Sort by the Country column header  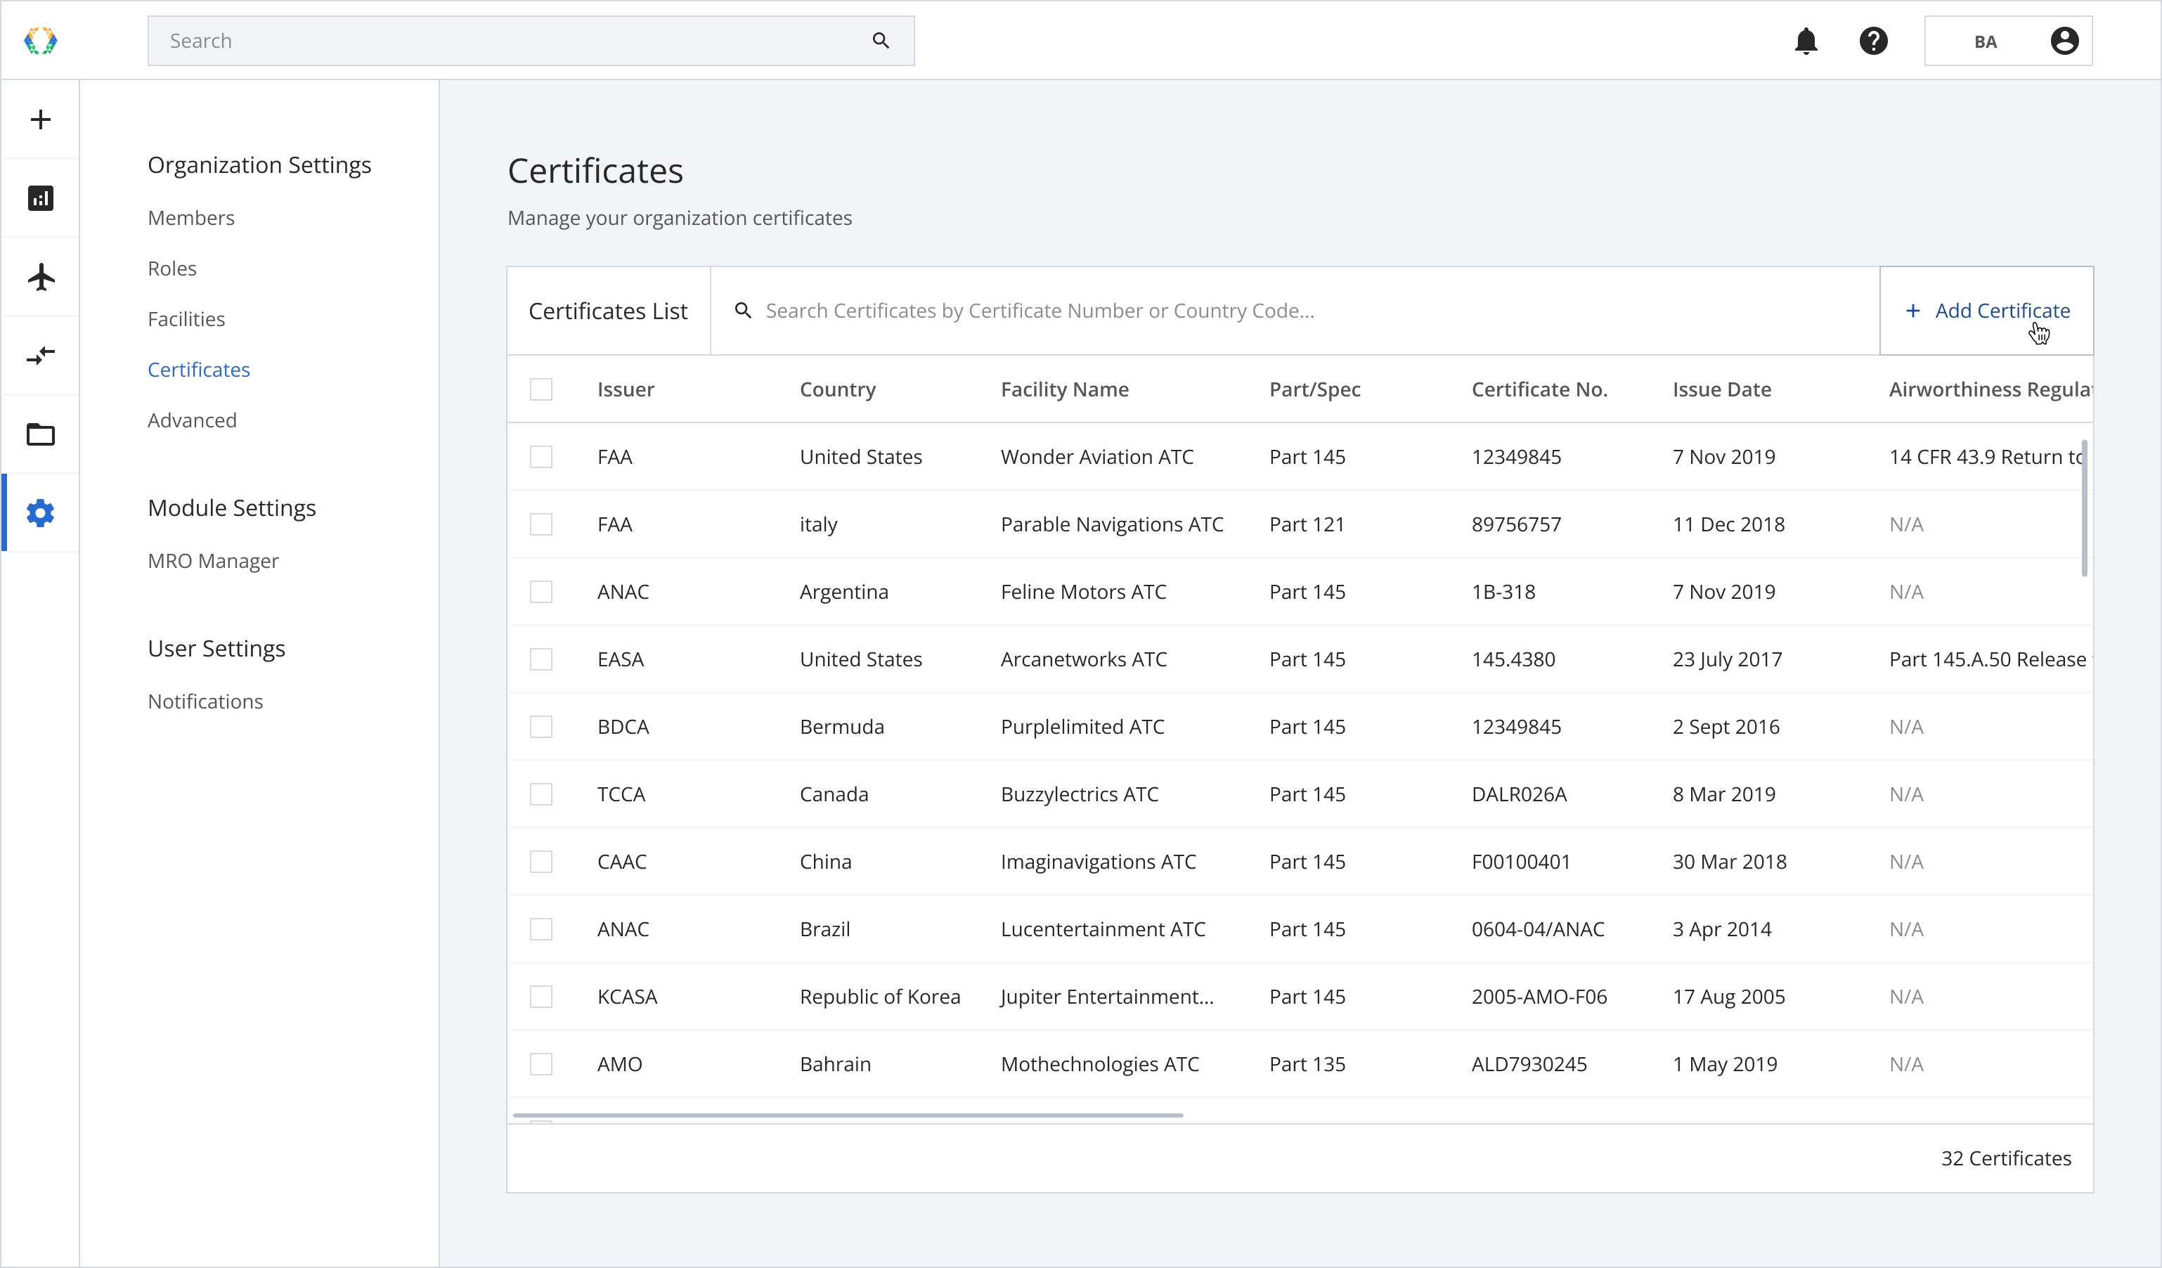[x=837, y=389]
